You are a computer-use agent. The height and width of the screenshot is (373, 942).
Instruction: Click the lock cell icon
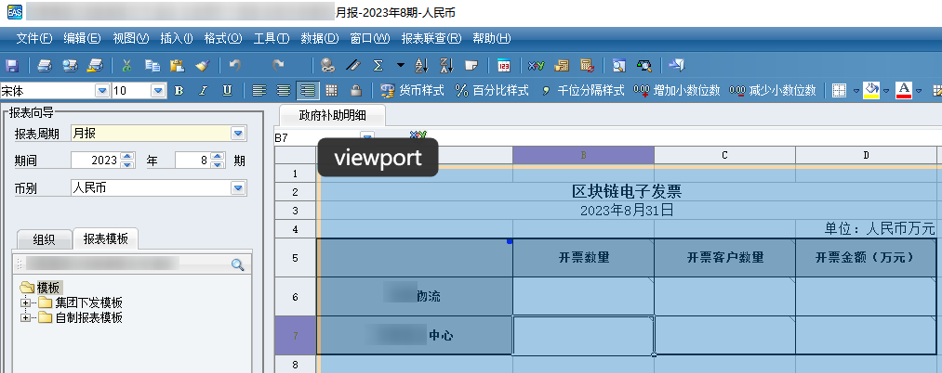(x=354, y=90)
